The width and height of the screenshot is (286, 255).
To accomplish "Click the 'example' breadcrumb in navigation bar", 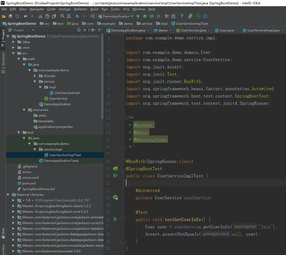I will click(x=108, y=24).
